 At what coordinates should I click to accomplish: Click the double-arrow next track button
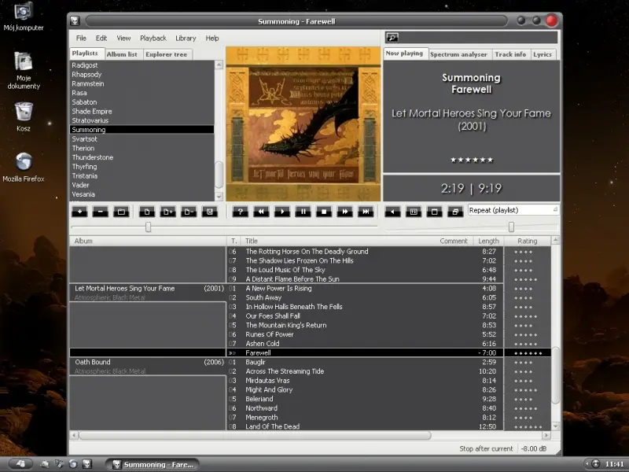click(344, 212)
